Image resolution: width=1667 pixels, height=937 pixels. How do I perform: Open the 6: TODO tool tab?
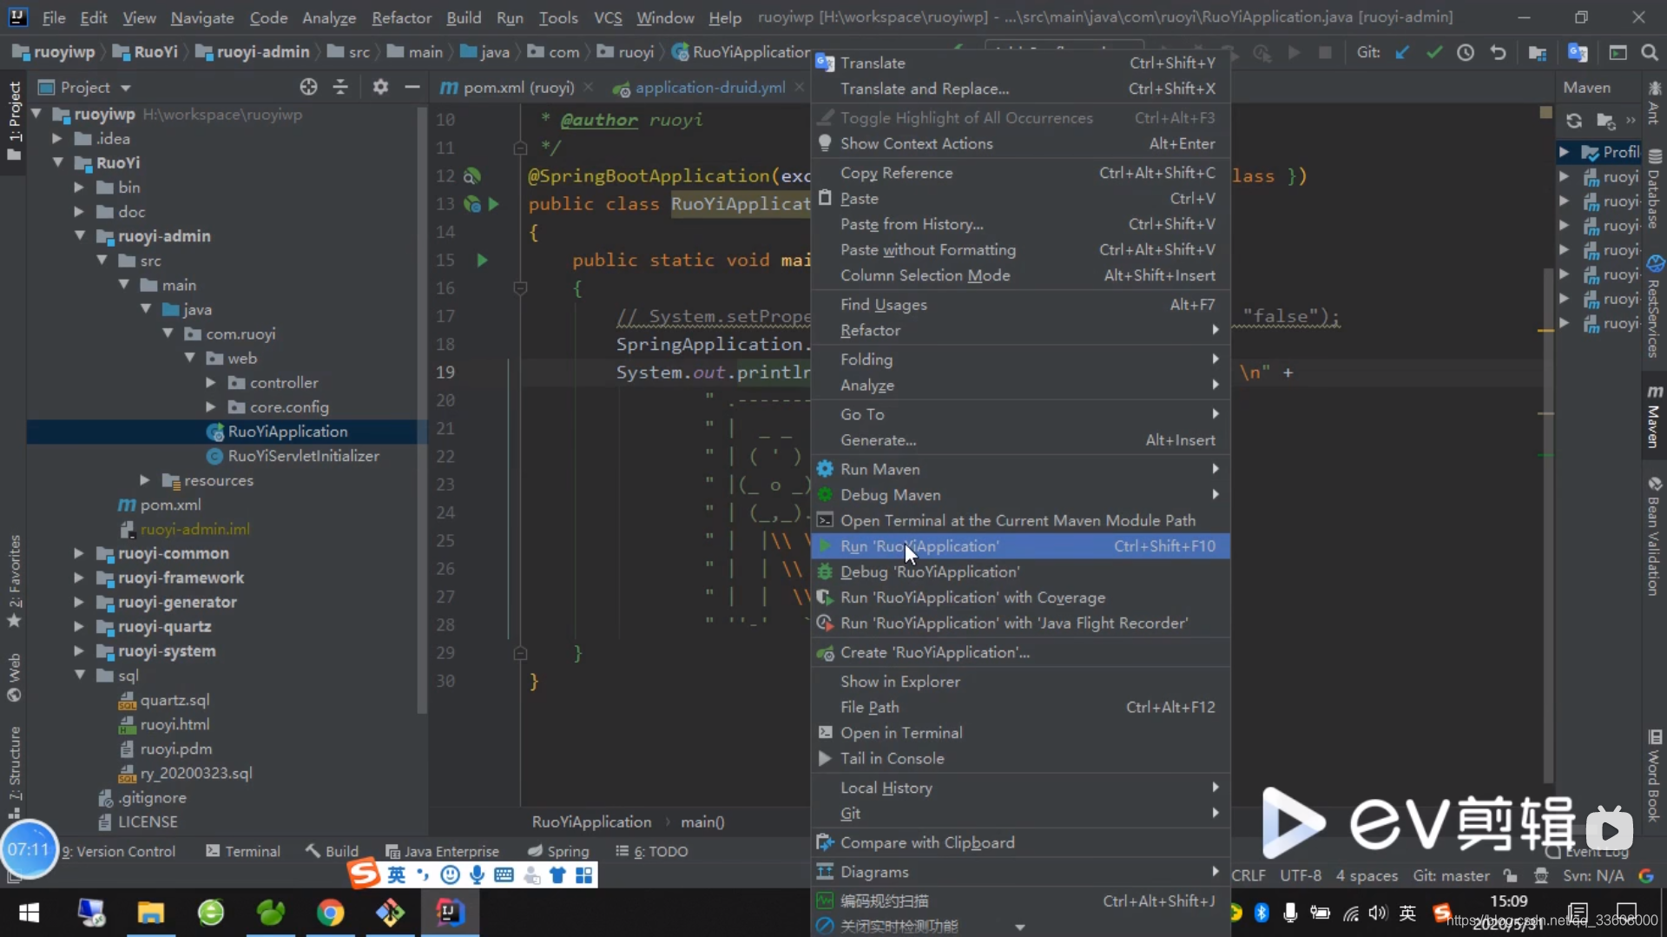pos(652,851)
